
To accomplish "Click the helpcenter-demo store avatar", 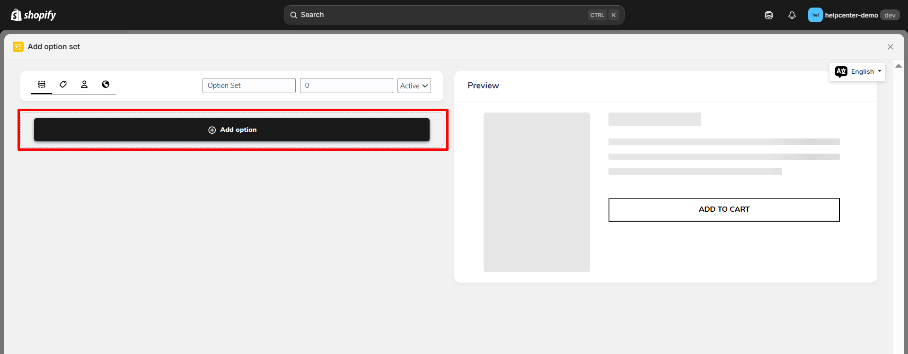I will [815, 15].
